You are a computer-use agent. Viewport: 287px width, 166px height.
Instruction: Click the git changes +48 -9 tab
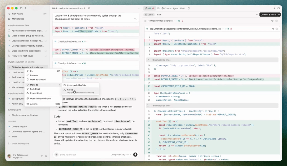click(150, 8)
